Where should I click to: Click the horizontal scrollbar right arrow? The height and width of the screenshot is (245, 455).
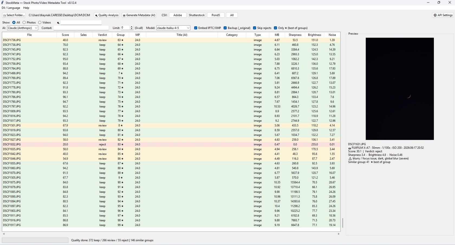(339, 234)
